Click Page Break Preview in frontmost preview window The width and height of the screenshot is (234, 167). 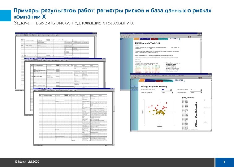tap(64, 90)
